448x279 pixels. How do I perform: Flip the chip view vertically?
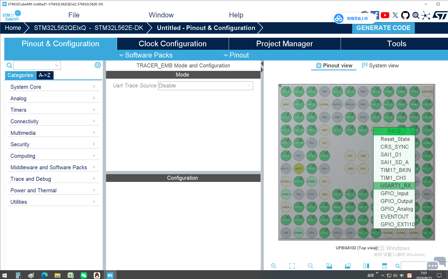point(385,266)
